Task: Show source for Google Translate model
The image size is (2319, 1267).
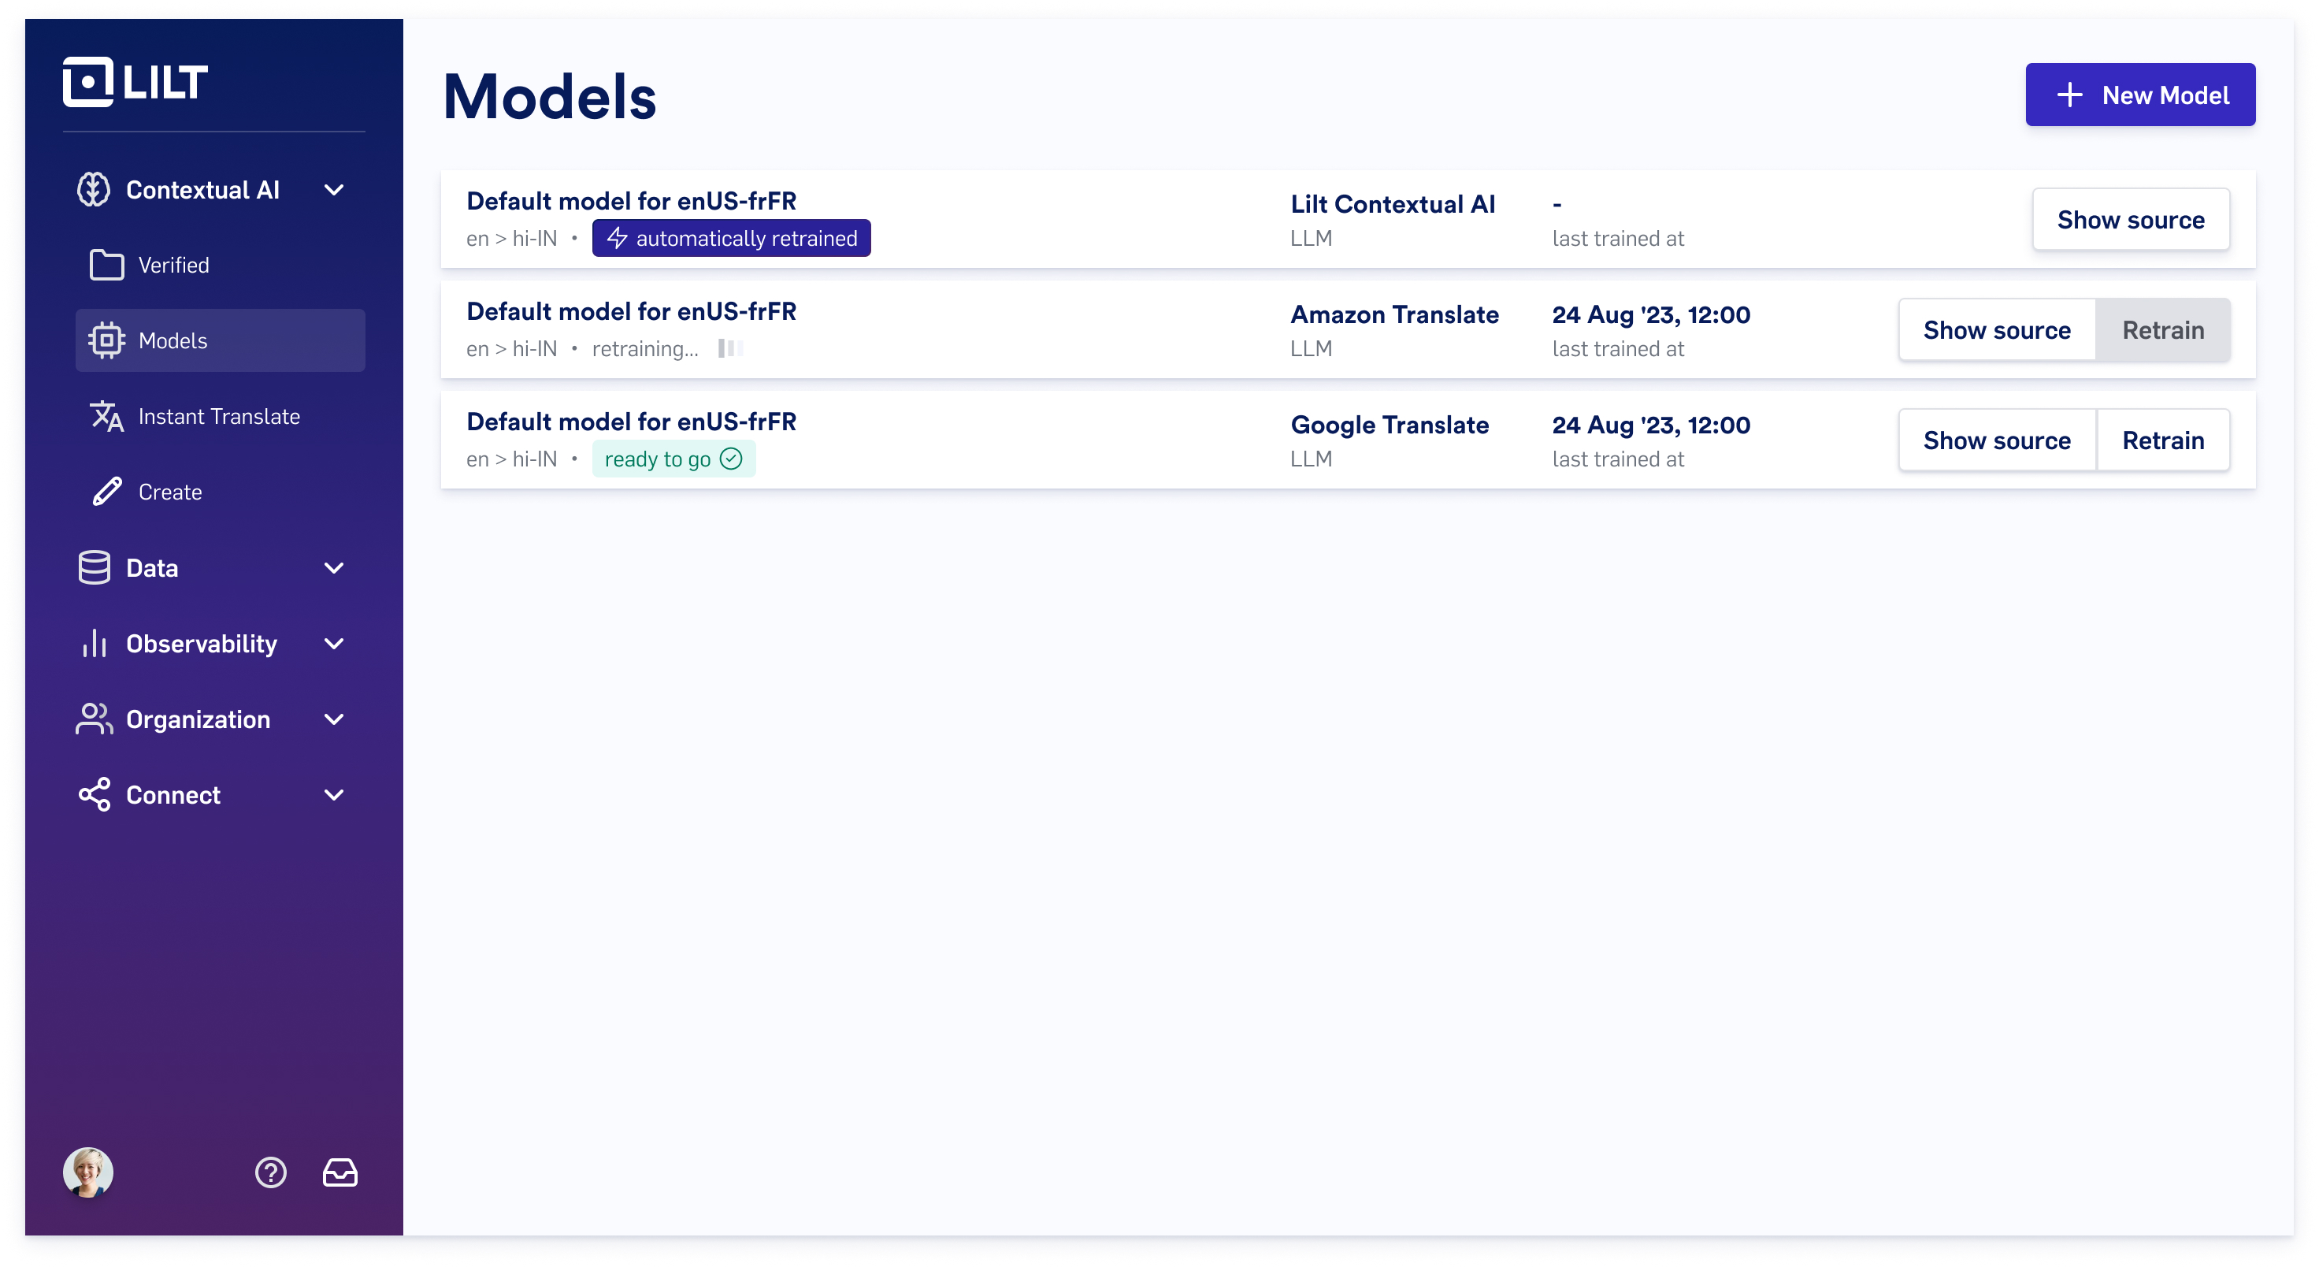Action: coord(1996,440)
